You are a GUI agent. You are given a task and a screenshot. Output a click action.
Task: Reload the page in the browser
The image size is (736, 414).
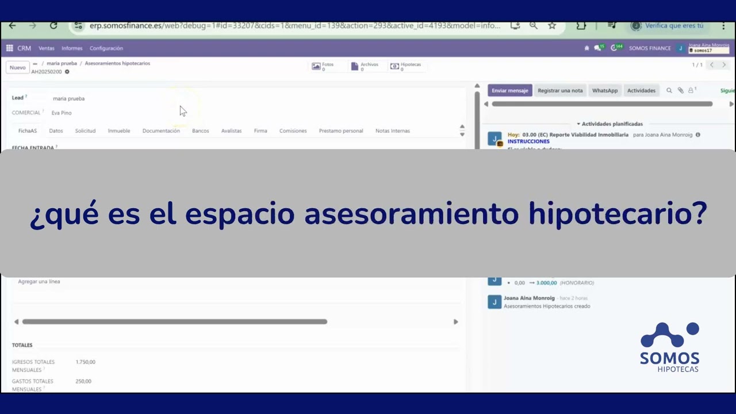(53, 26)
